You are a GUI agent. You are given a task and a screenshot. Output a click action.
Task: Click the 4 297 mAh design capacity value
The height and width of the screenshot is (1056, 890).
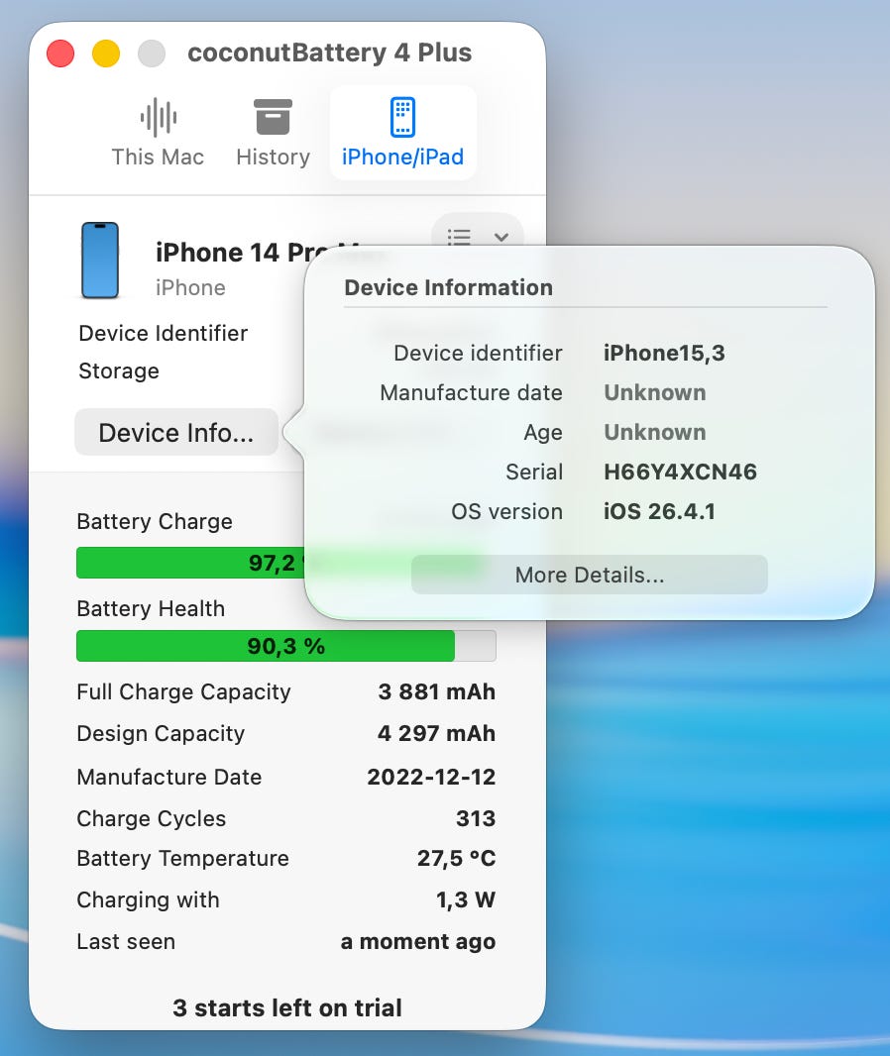coord(437,733)
